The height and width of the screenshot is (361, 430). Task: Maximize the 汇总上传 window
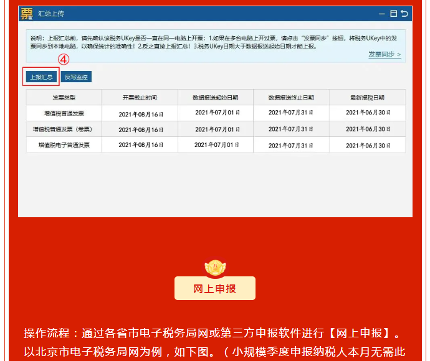[x=393, y=13]
